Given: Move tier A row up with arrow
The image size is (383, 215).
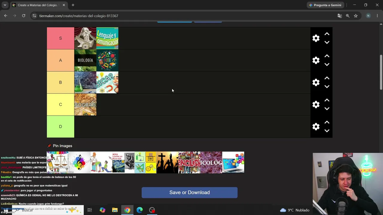Looking at the screenshot, I should [327, 56].
